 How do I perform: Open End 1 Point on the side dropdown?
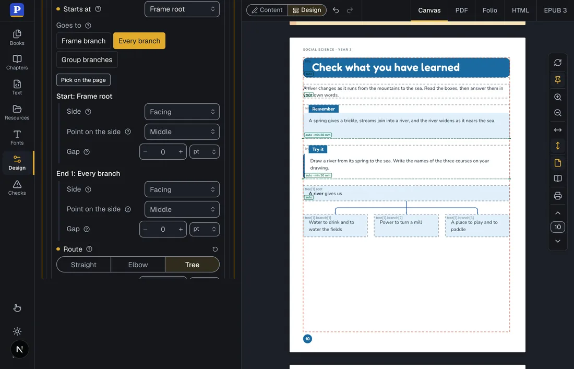[x=182, y=209]
